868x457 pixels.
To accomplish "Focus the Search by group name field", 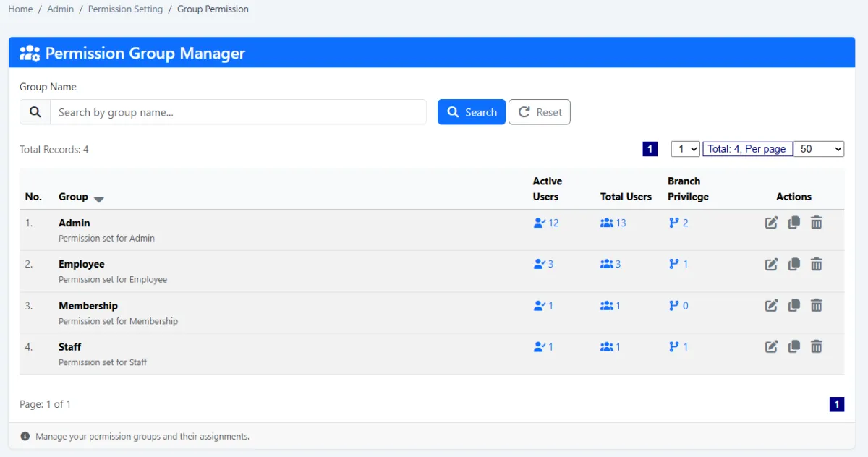I will [x=238, y=112].
